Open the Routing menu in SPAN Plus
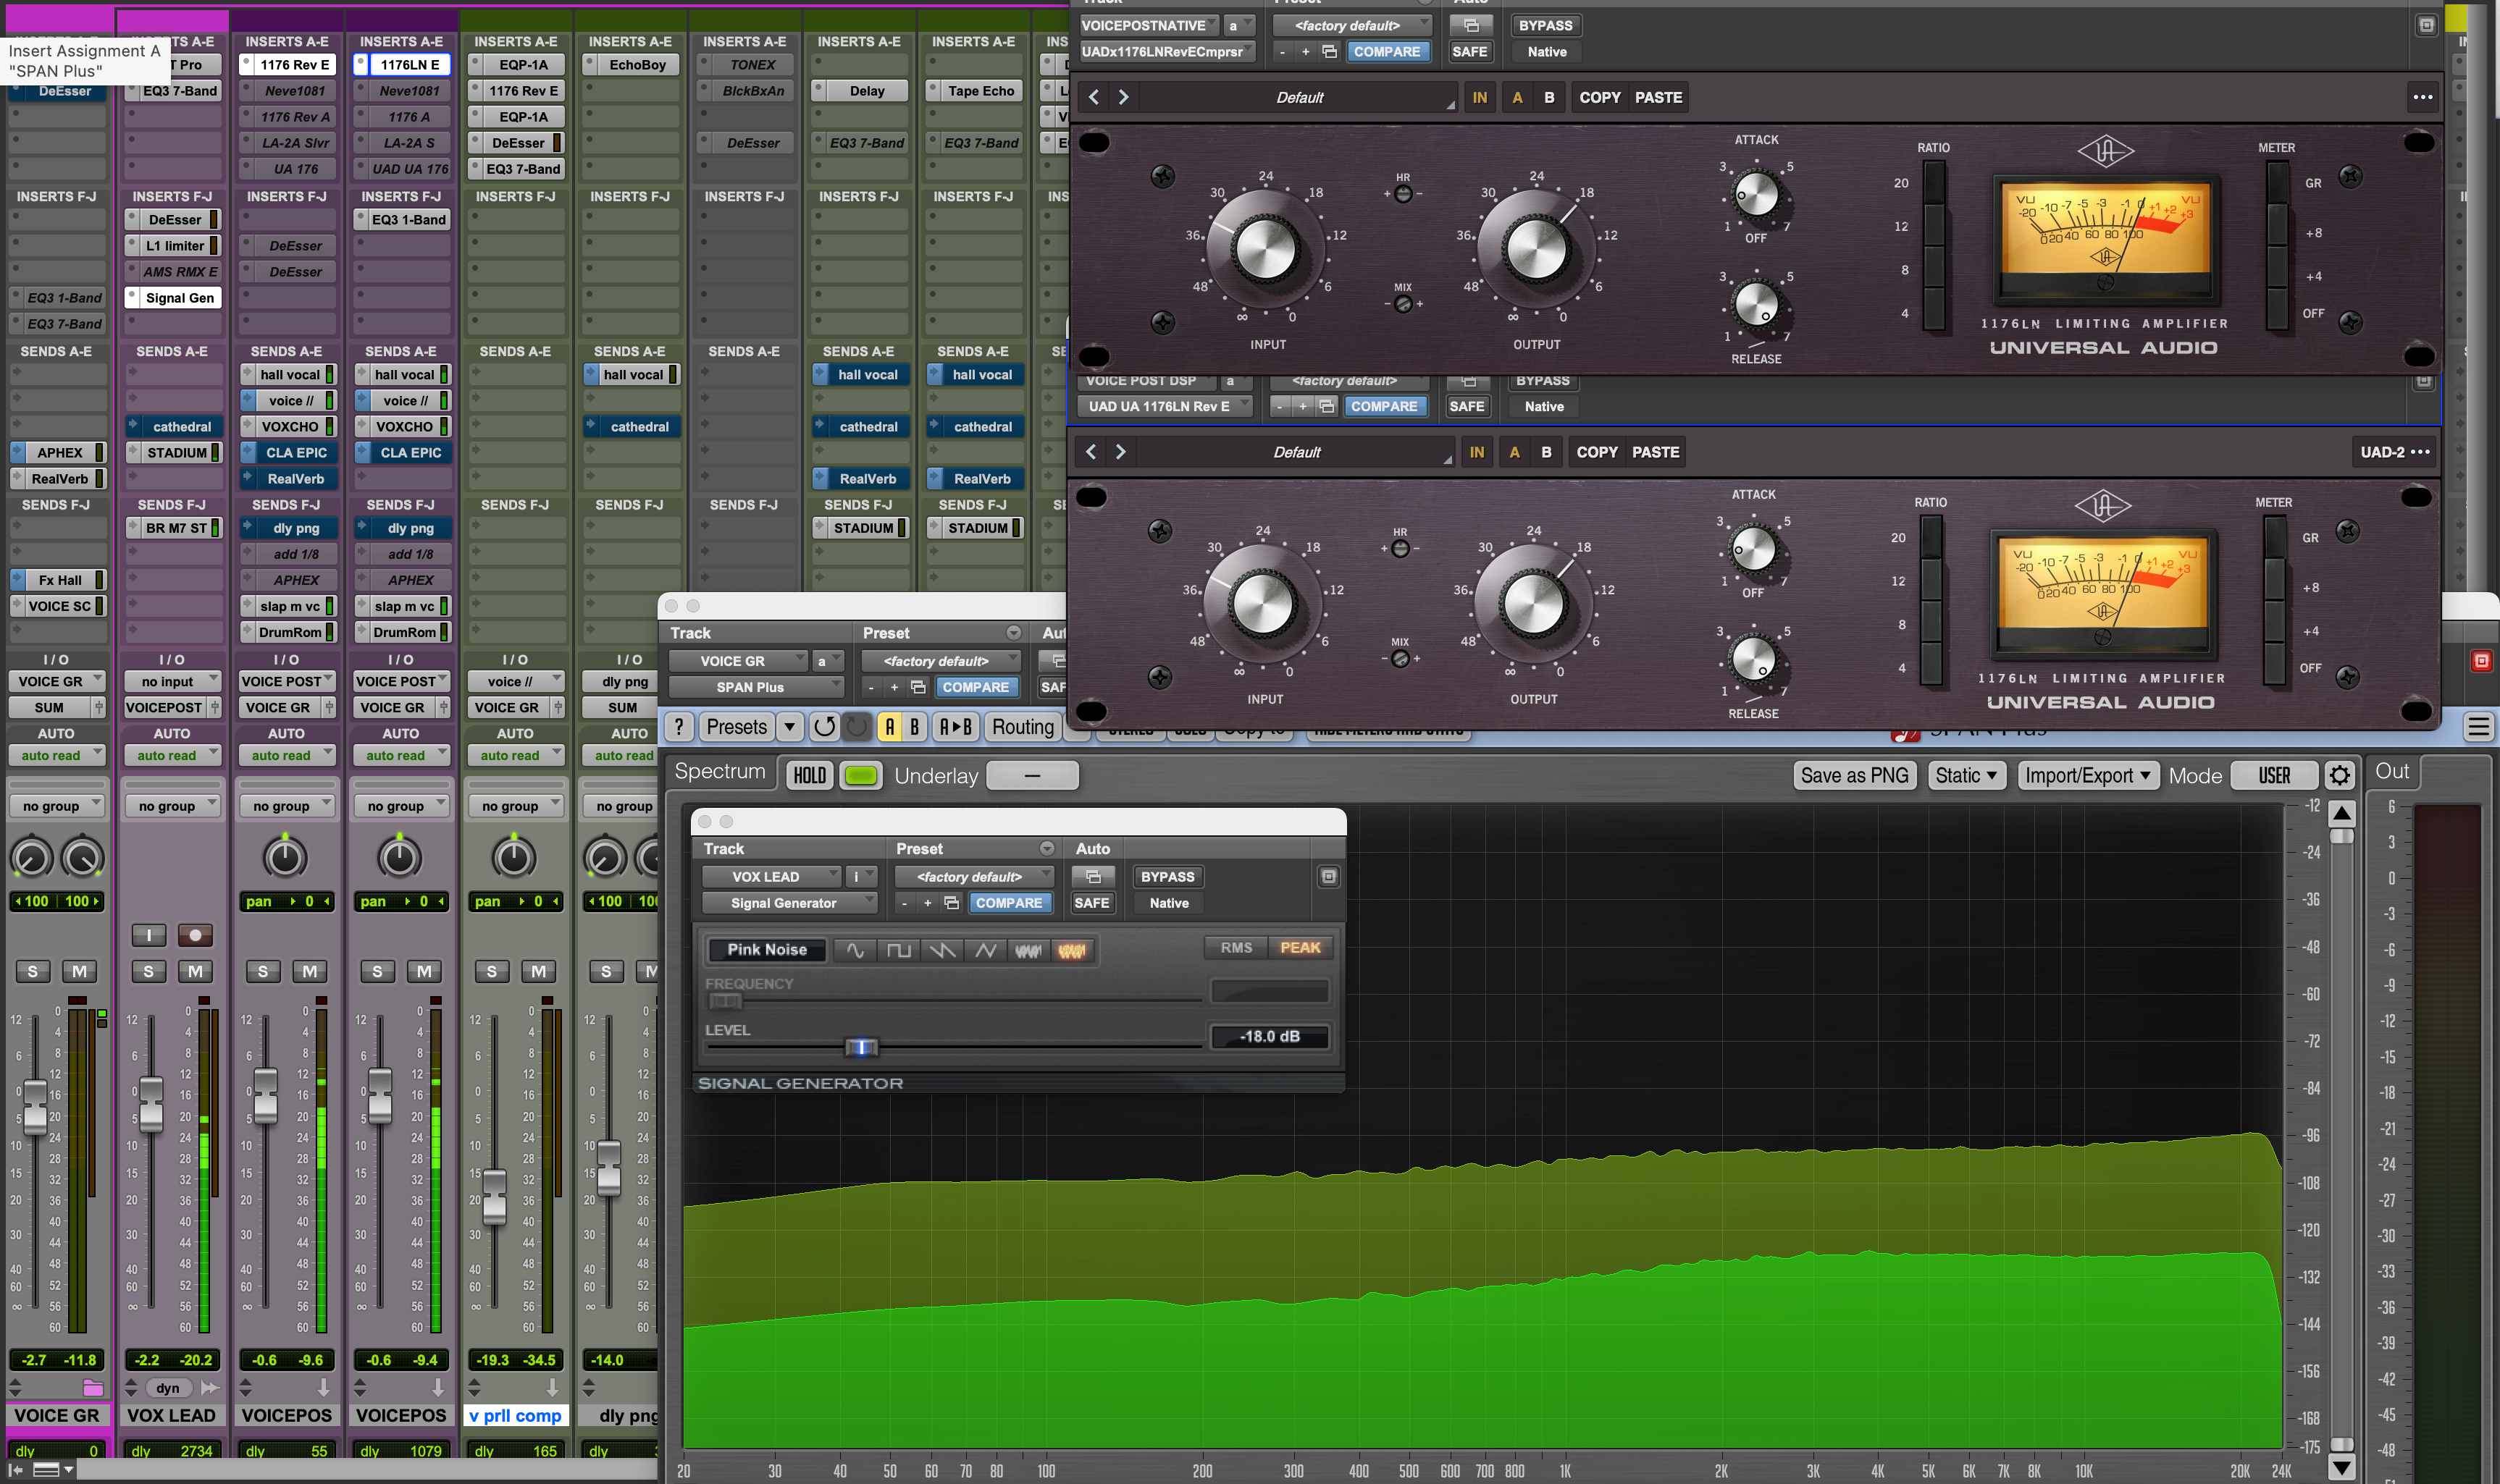Viewport: 2500px width, 1484px height. [x=1023, y=727]
